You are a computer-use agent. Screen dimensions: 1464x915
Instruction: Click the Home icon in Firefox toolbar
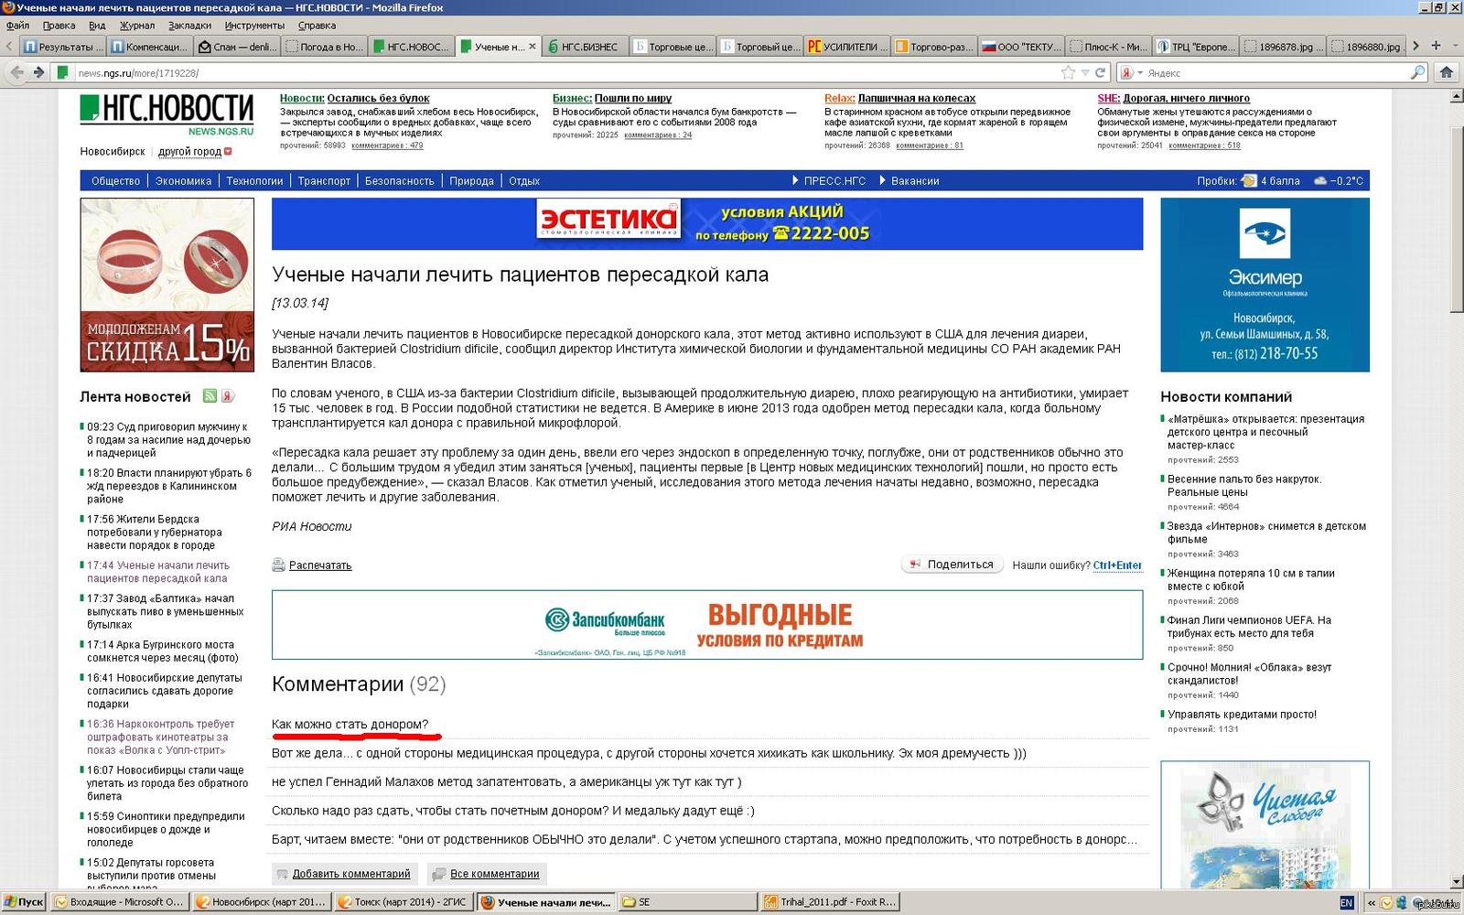(1447, 72)
